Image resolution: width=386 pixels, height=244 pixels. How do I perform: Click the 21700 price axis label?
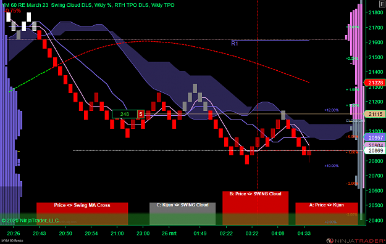(376, 28)
